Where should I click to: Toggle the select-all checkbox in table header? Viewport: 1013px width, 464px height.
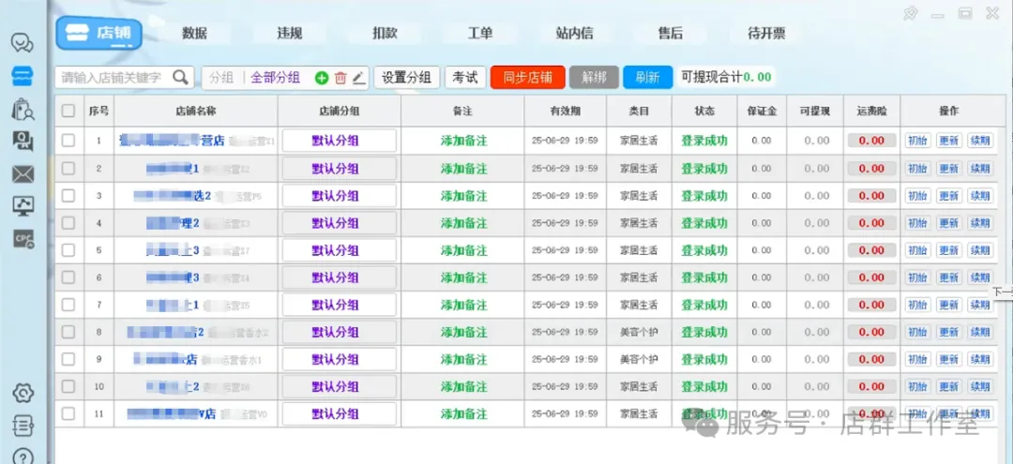point(68,111)
